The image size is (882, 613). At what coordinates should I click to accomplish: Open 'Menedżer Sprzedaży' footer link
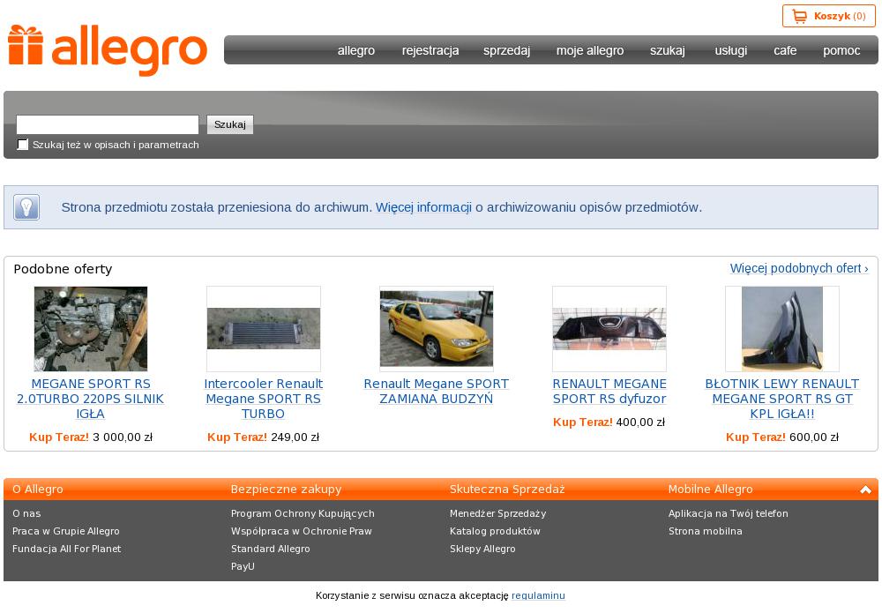(x=497, y=513)
